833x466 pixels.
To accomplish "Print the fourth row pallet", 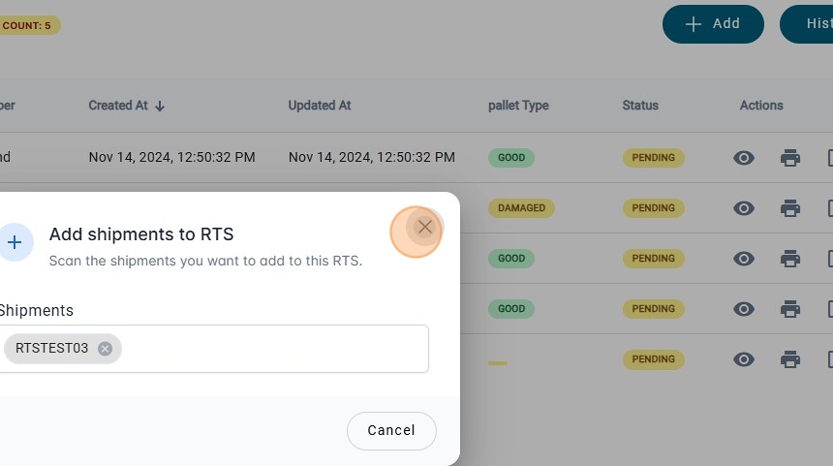I will tap(790, 309).
